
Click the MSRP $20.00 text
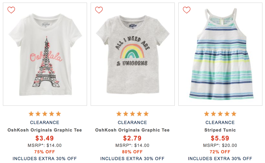(220, 145)
